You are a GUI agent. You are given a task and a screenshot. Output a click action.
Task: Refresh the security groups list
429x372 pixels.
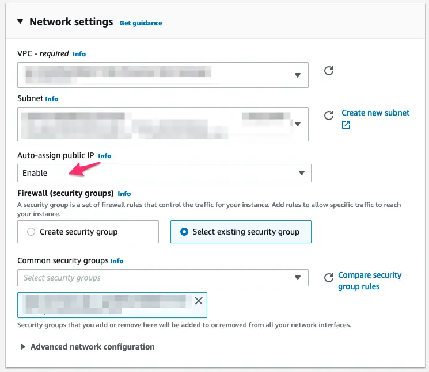(329, 278)
